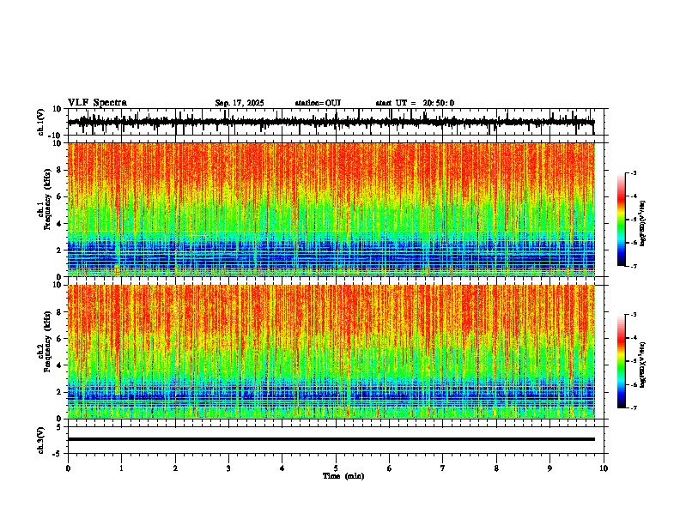
Task: Click the "ch.3(V)" axis label
Action: 41,440
